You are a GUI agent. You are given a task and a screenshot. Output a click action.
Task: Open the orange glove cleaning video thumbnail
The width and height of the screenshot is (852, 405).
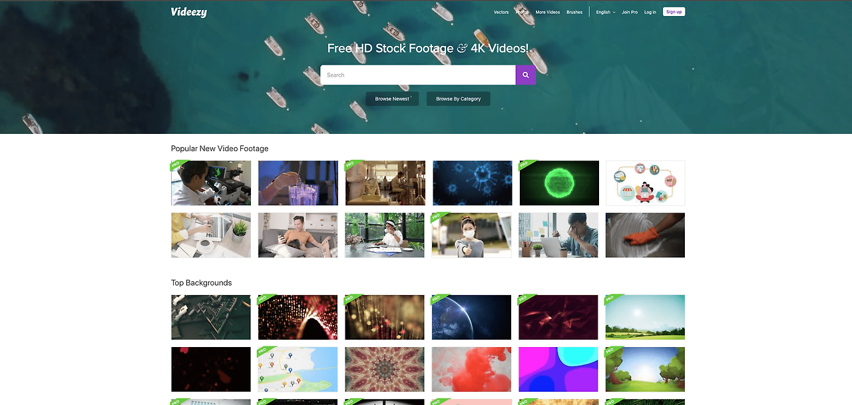(646, 235)
